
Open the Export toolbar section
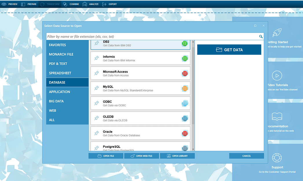pyautogui.click(x=109, y=4)
